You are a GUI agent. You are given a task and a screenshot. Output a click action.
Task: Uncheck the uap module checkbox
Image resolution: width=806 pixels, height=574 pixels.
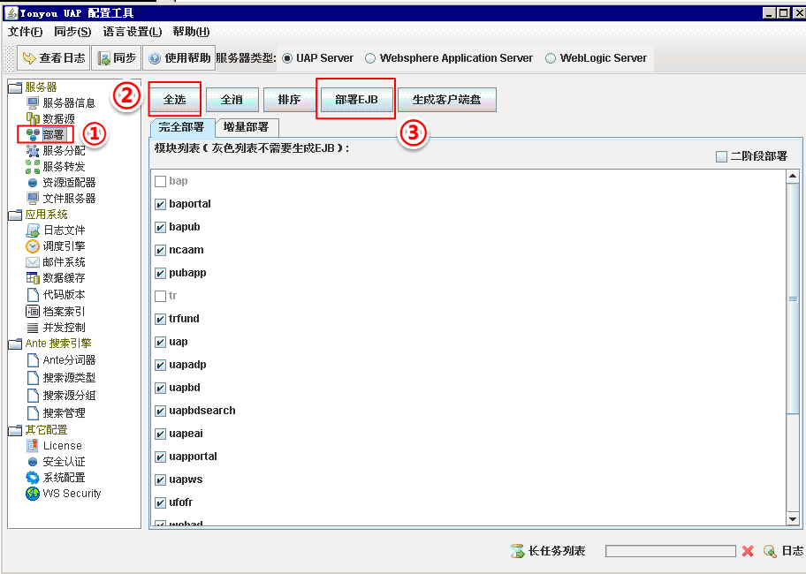(160, 343)
